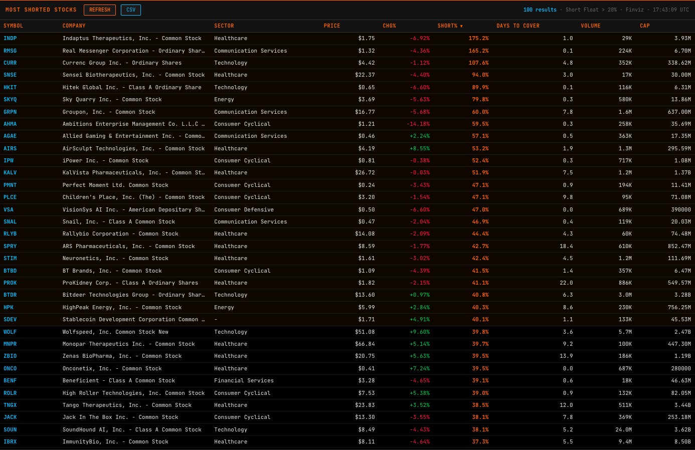Select the SPRY ticker link
Screen dimensions: 695x450
coord(10,246)
